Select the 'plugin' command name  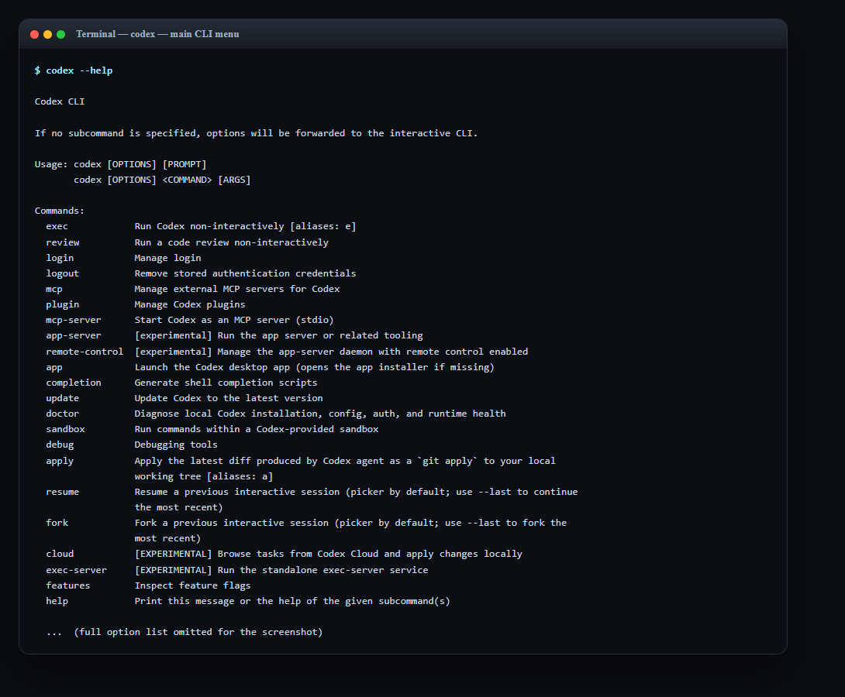click(63, 304)
